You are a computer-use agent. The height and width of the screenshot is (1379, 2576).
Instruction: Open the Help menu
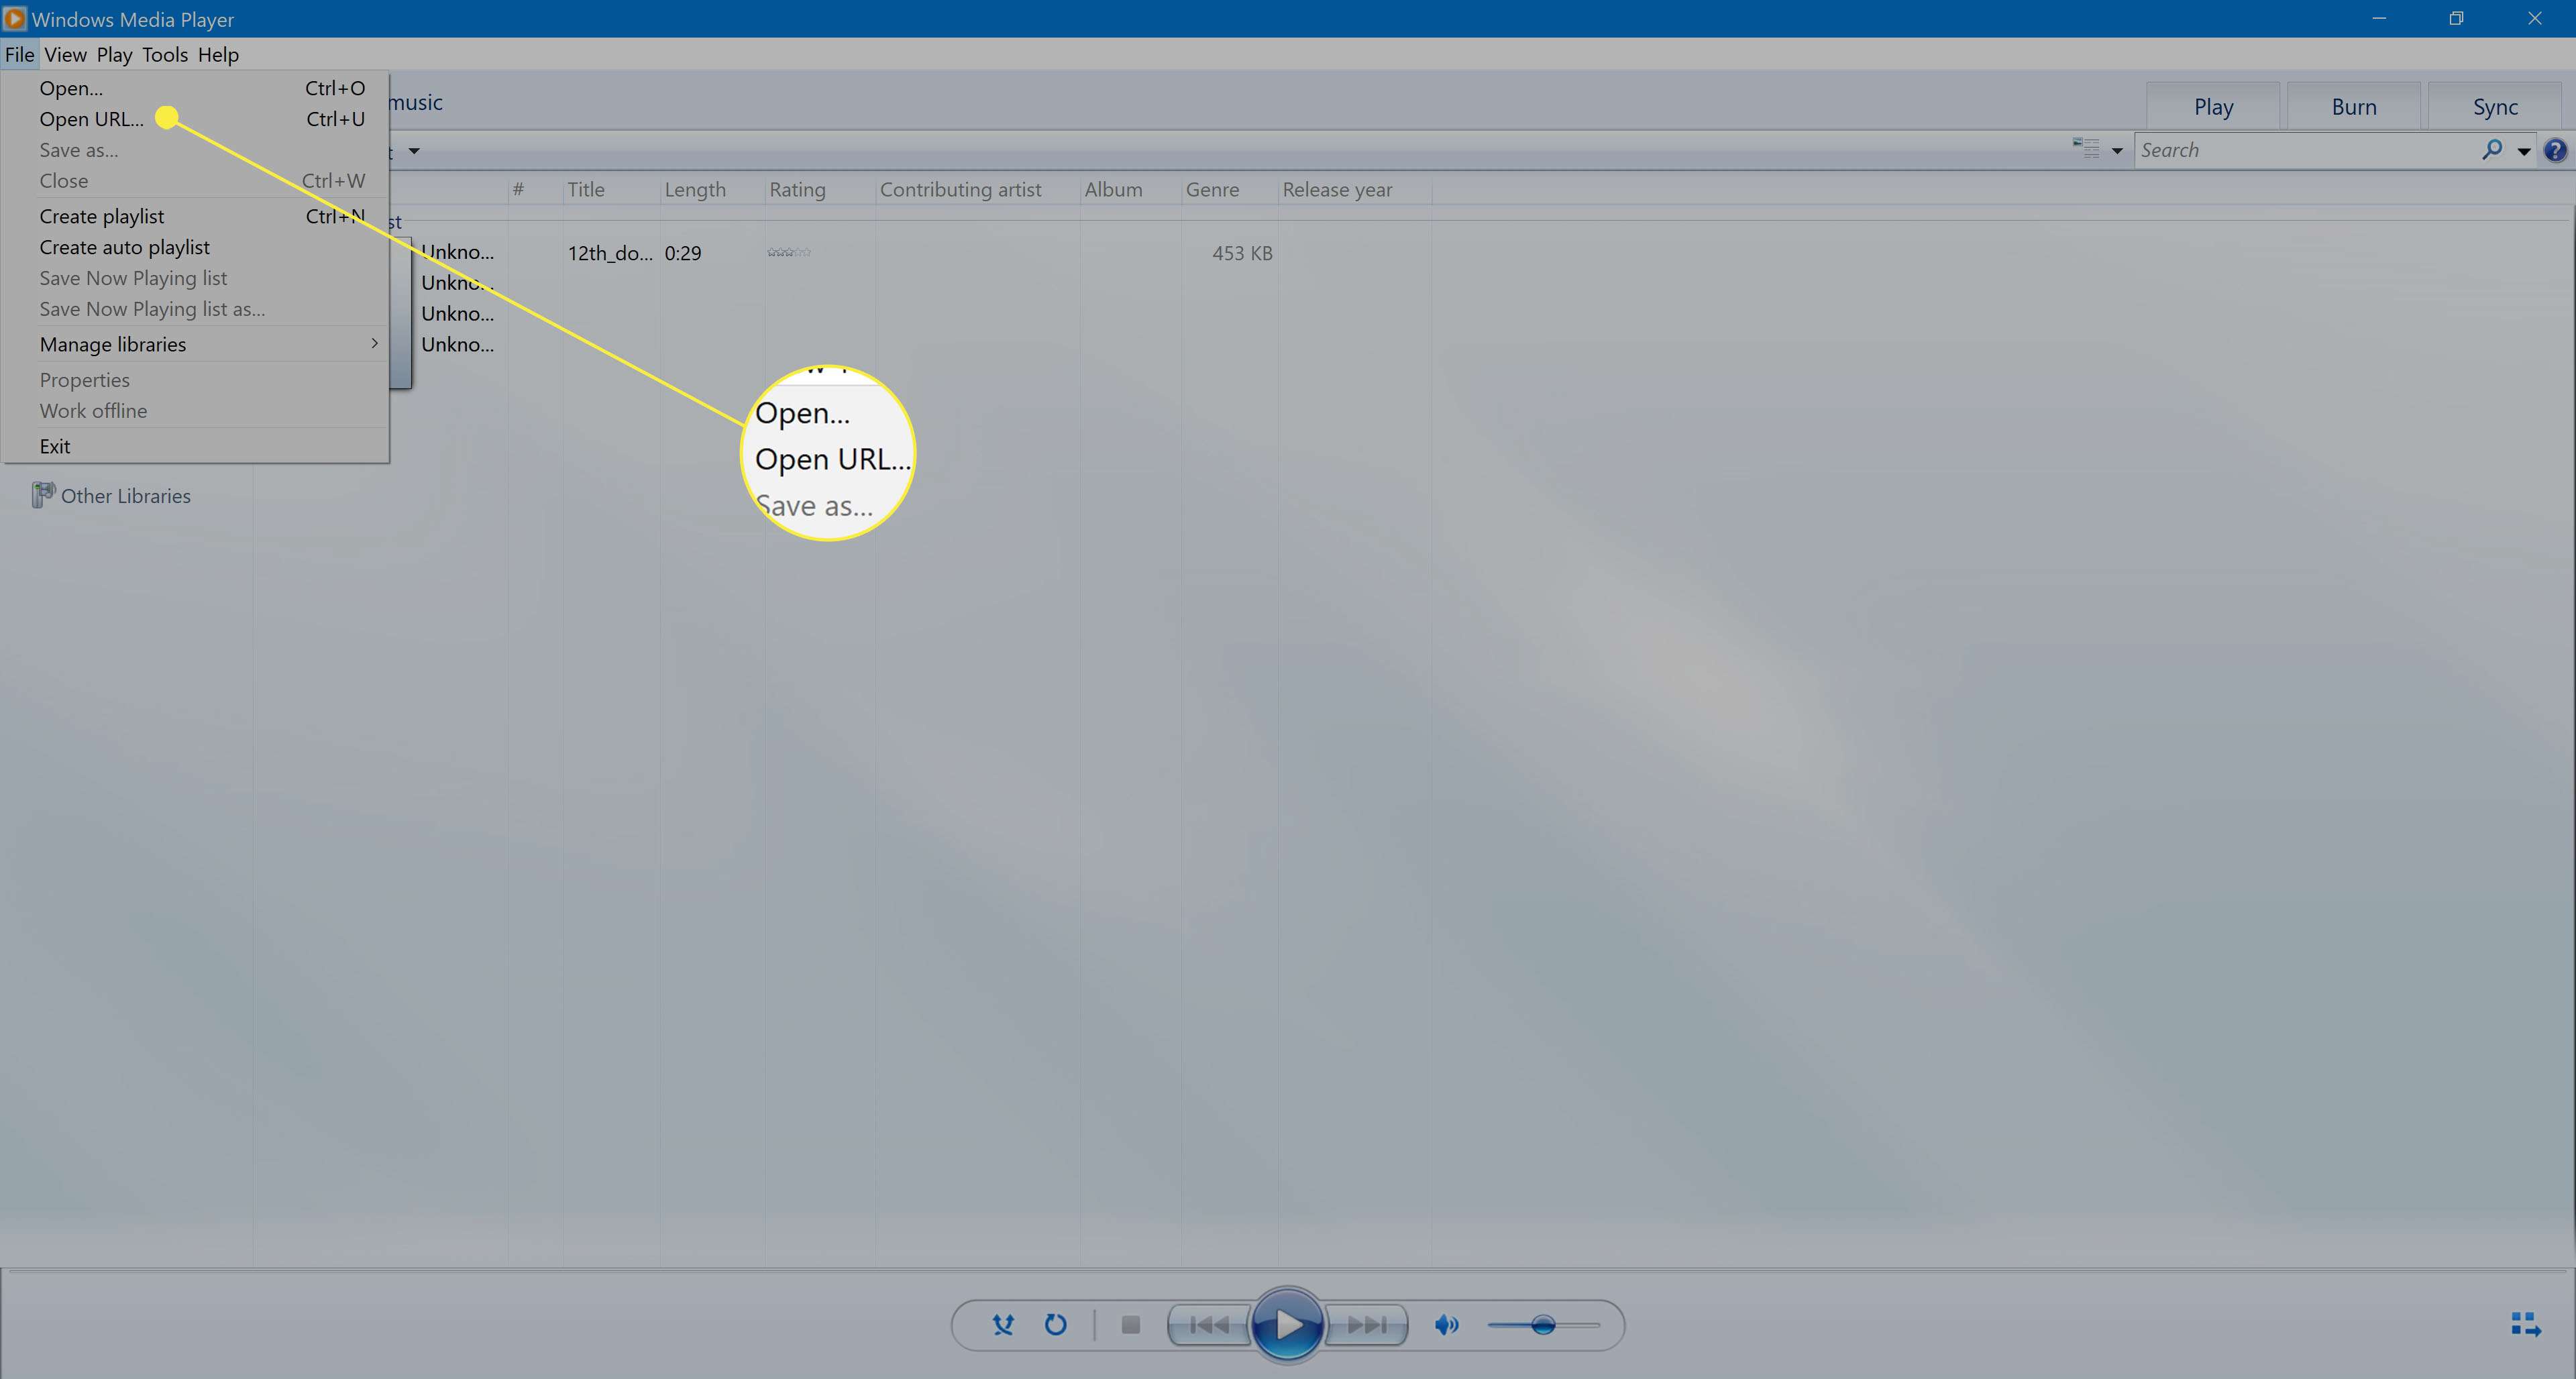218,55
